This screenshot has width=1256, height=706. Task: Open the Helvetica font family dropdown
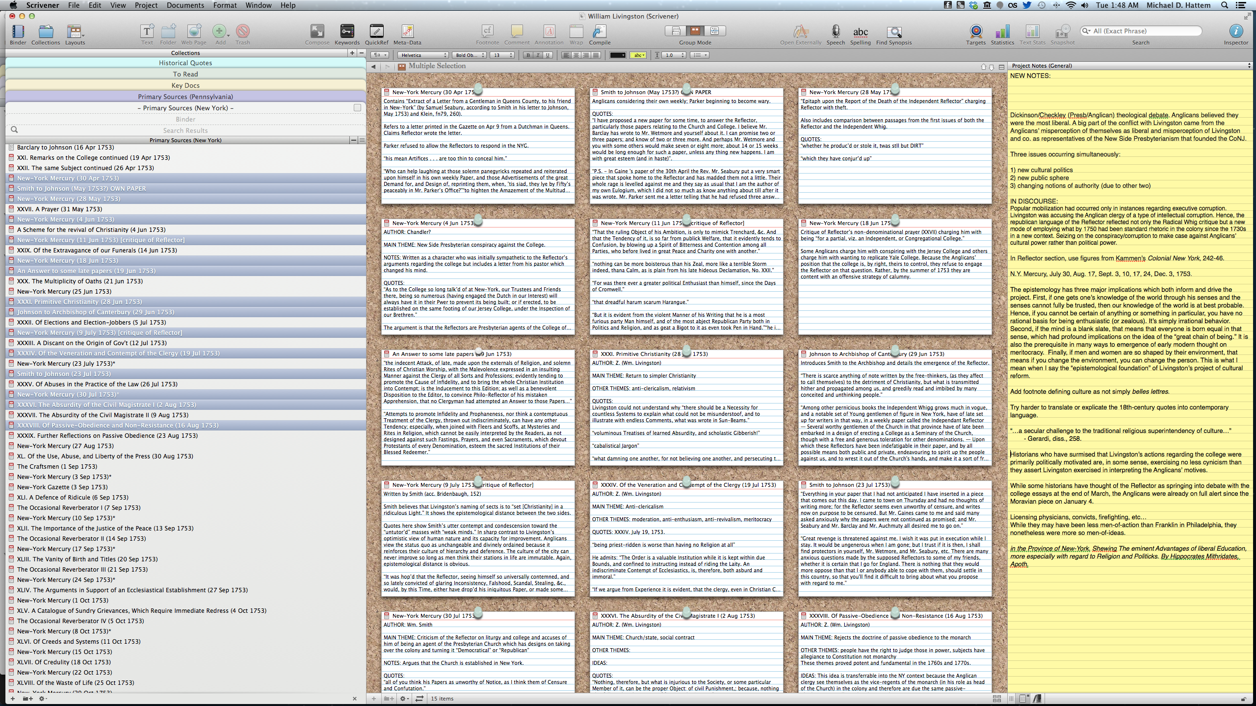coord(423,55)
